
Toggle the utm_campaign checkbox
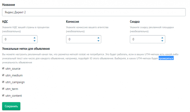[x=3, y=82]
